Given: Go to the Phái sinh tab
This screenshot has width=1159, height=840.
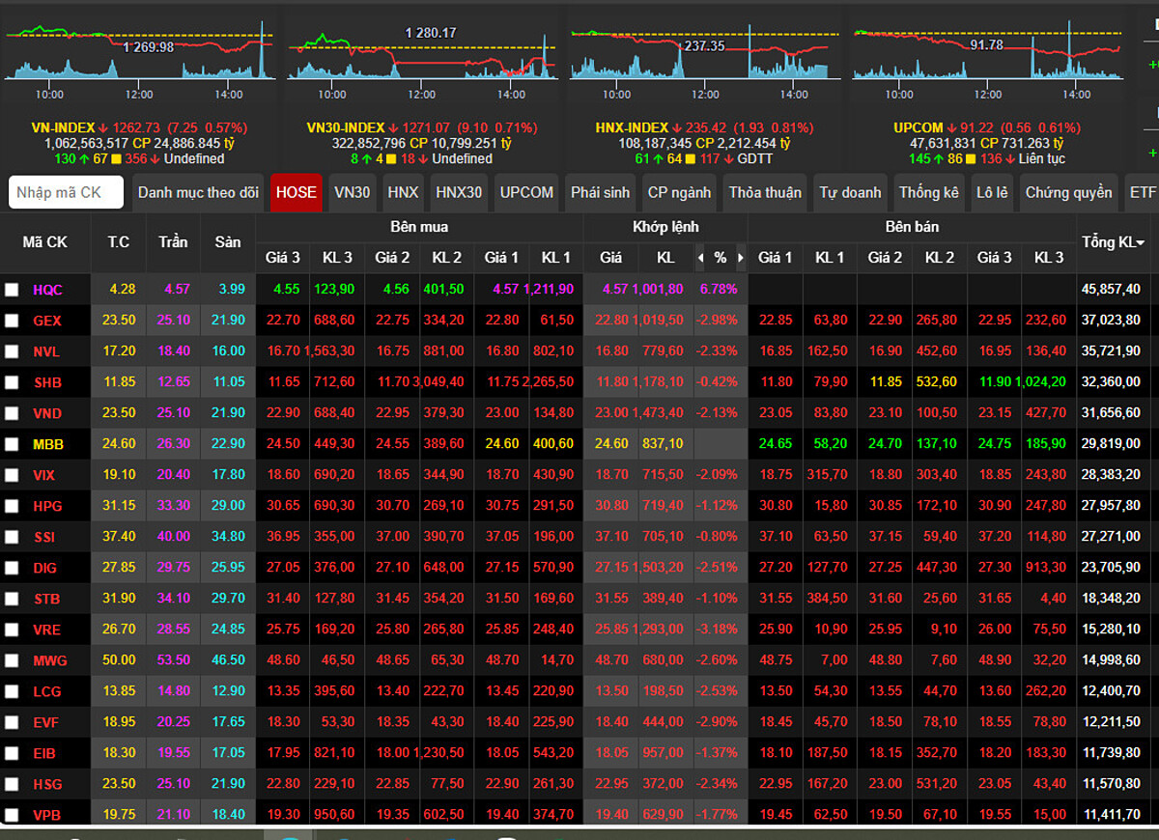Looking at the screenshot, I should coord(600,192).
